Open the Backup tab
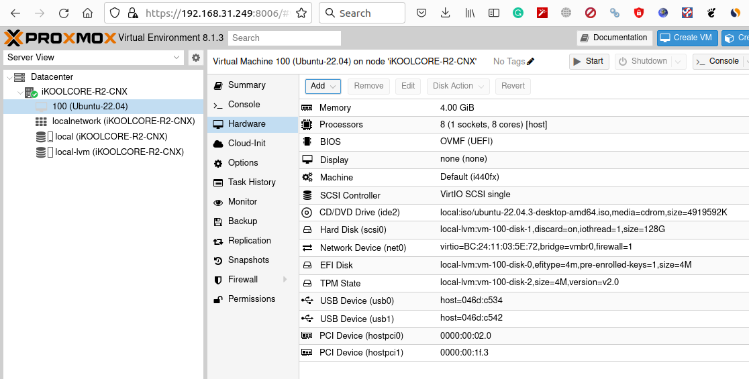749x379 pixels. pyautogui.click(x=253, y=221)
